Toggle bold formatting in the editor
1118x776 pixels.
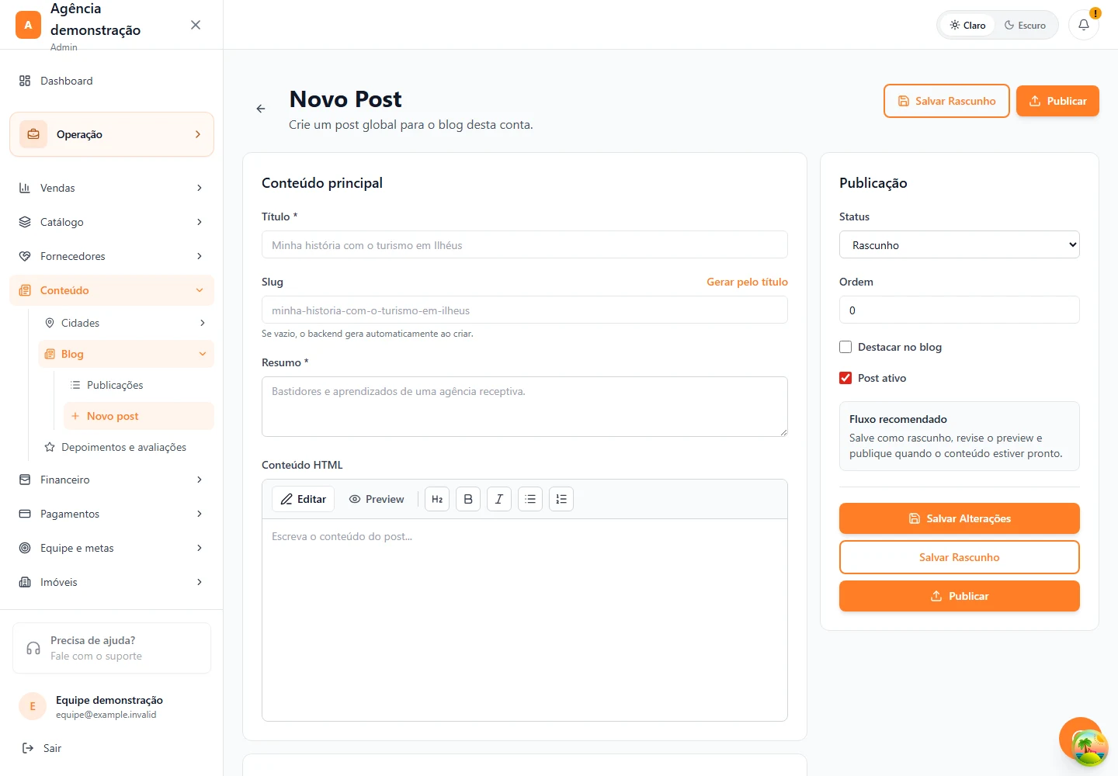pyautogui.click(x=468, y=499)
